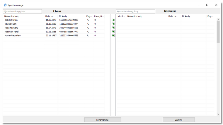Click Nazwisko Imię header in Integrator list
Image resolution: width=223 pixels, height=125 pixels.
click(x=147, y=16)
